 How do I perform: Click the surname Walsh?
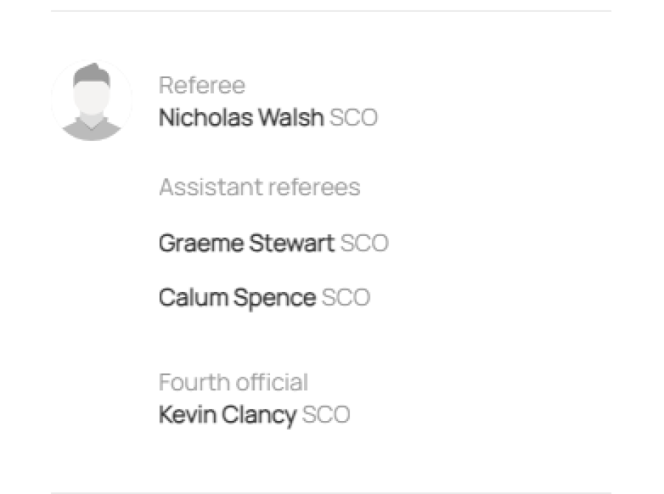pos(291,117)
